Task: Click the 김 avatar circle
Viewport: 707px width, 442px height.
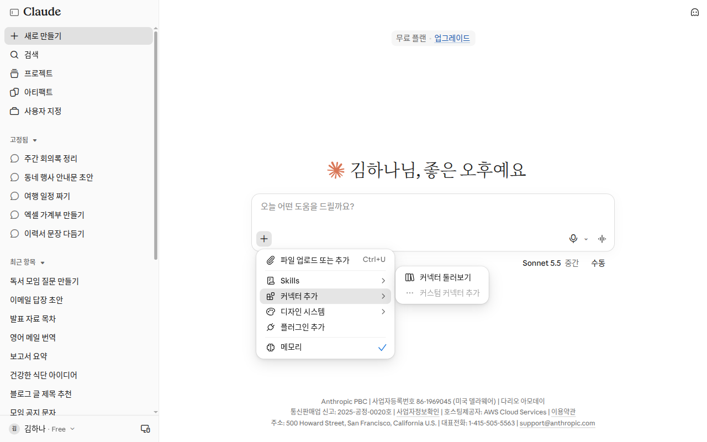Action: [x=14, y=429]
